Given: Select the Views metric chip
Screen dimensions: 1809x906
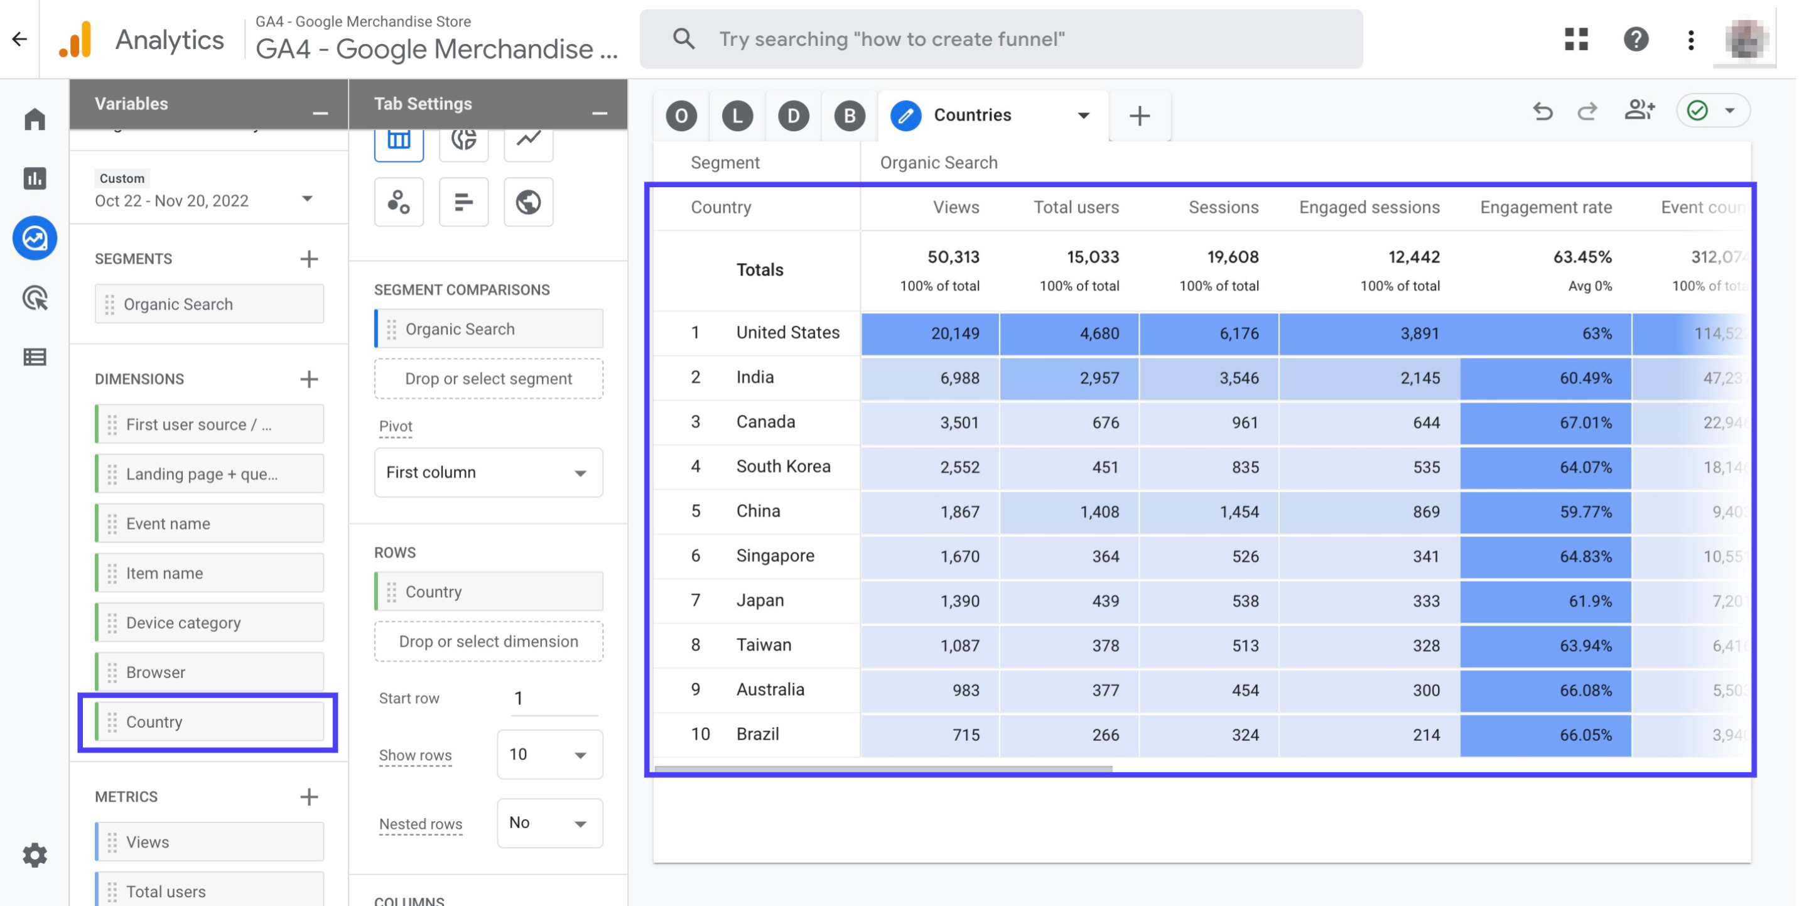Looking at the screenshot, I should tap(209, 841).
